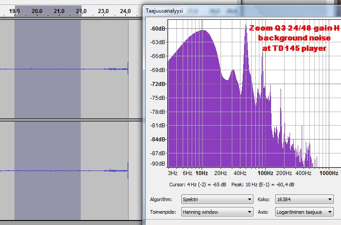Open the Toimenpide dropdown showing Hanning window
Image resolution: width=341 pixels, height=225 pixels.
click(x=217, y=212)
